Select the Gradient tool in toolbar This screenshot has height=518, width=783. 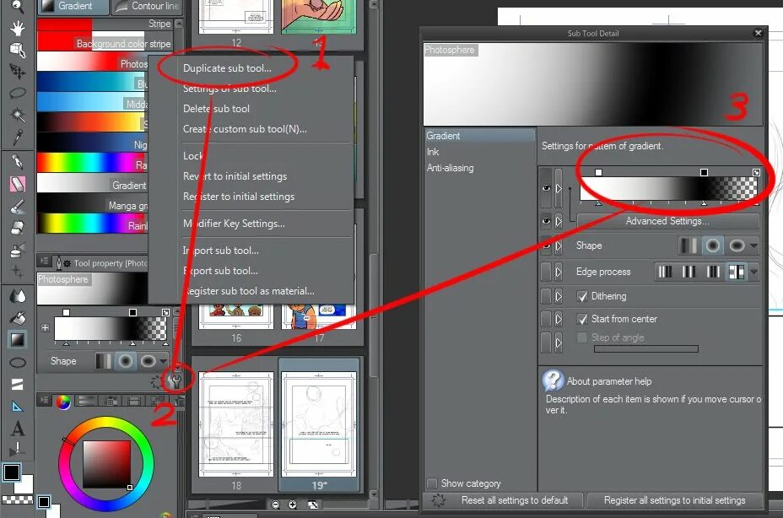point(18,340)
